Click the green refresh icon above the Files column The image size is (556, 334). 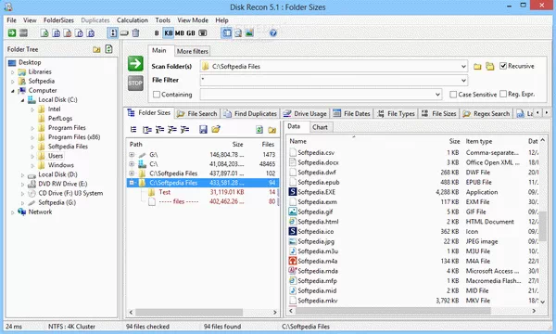[259, 130]
